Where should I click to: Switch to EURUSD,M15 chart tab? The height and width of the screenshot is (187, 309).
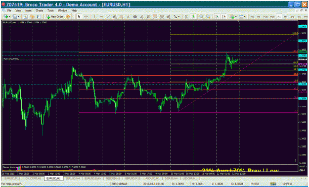12,178
